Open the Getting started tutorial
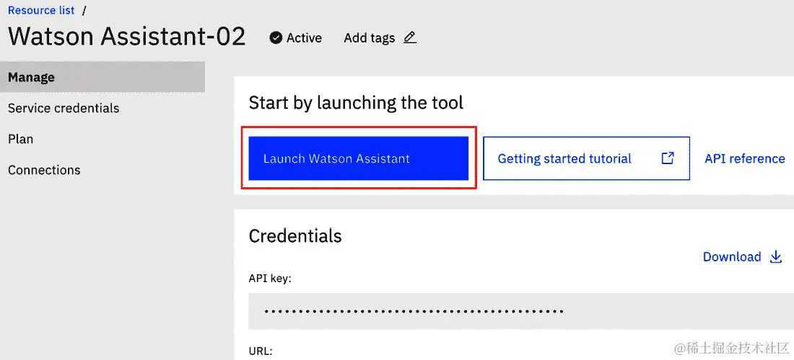Viewport: 794px width, 360px height. [x=586, y=158]
